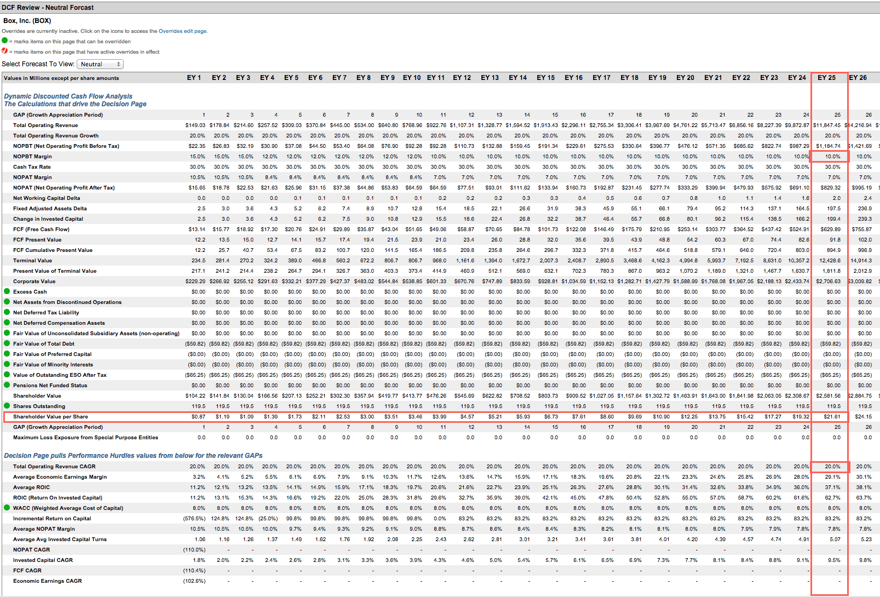880x597 pixels.
Task: Select the EY 5 column header
Action: tap(291, 78)
